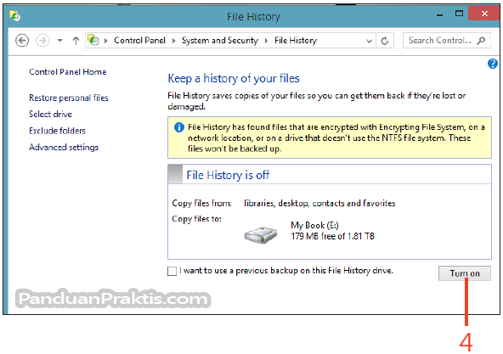503x354 pixels.
Task: Open Select drive link
Action: 50,114
